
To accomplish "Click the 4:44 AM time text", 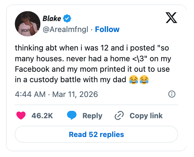I will tap(30, 94).
